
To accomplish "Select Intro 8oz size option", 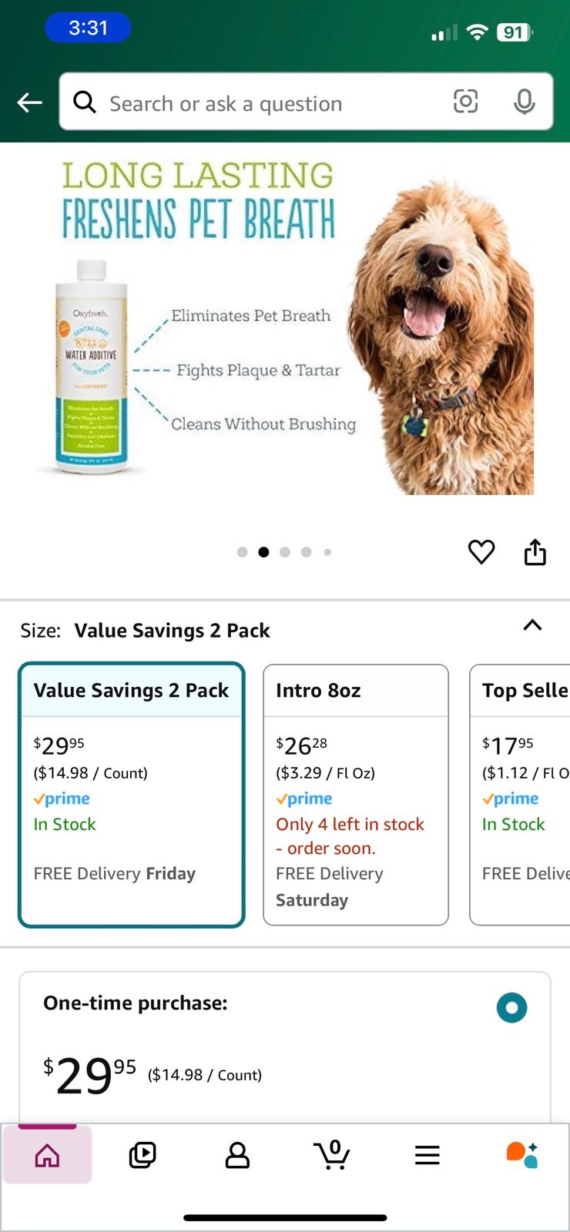I will (x=356, y=795).
